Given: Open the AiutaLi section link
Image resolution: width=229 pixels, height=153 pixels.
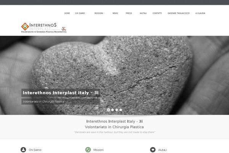Looking at the screenshot, I should coord(163,150).
